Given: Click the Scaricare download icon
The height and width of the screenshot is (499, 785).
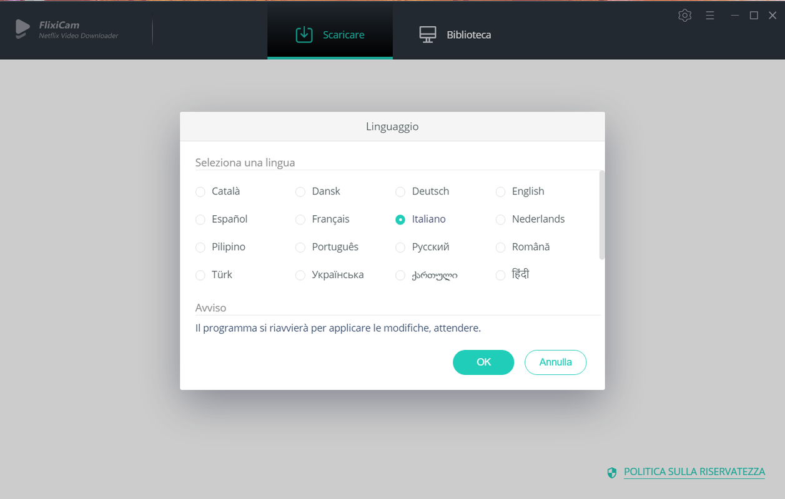Looking at the screenshot, I should click(x=304, y=34).
